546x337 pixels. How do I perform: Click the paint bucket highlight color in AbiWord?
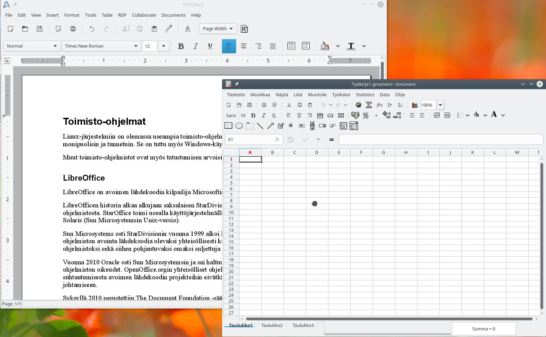(x=325, y=46)
